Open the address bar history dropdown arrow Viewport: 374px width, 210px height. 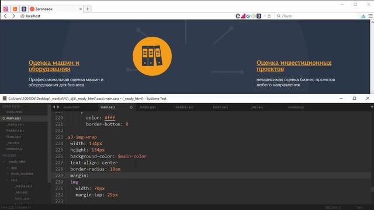click(265, 16)
